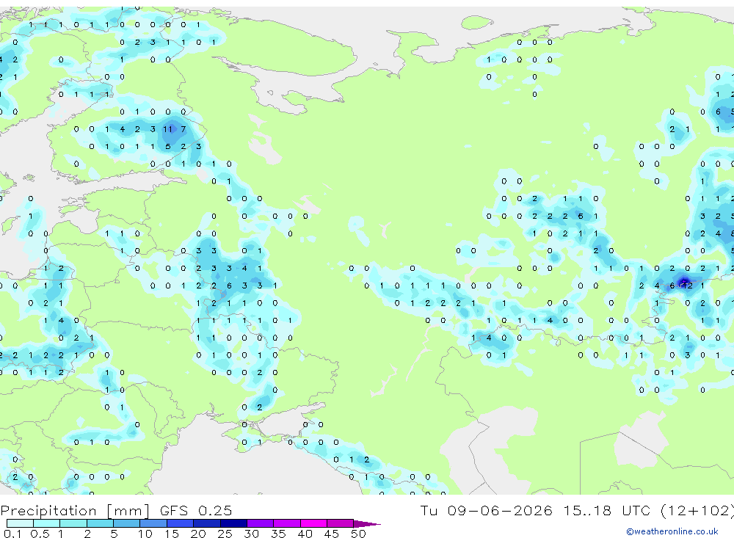
Task: Pick the 10–15 mm legend color swatch
Action: click(153, 523)
